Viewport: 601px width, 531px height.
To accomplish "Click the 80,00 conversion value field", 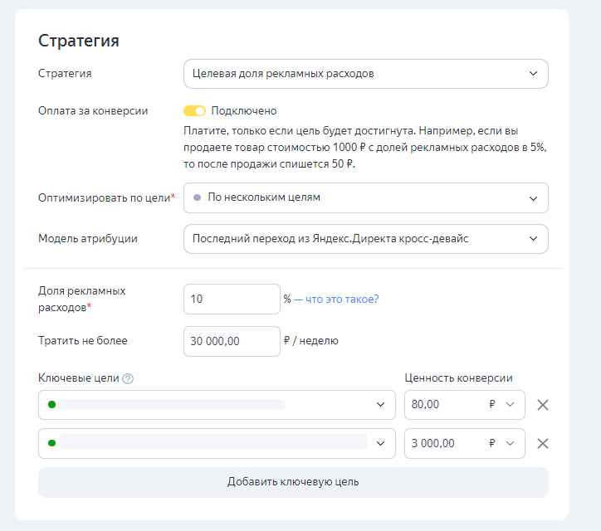I will click(440, 405).
